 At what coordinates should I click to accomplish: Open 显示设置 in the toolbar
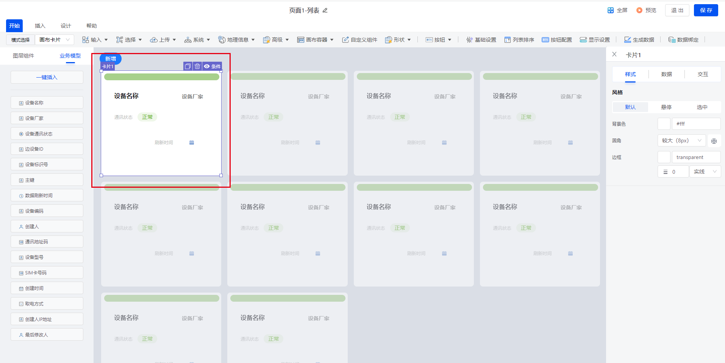[x=595, y=40]
